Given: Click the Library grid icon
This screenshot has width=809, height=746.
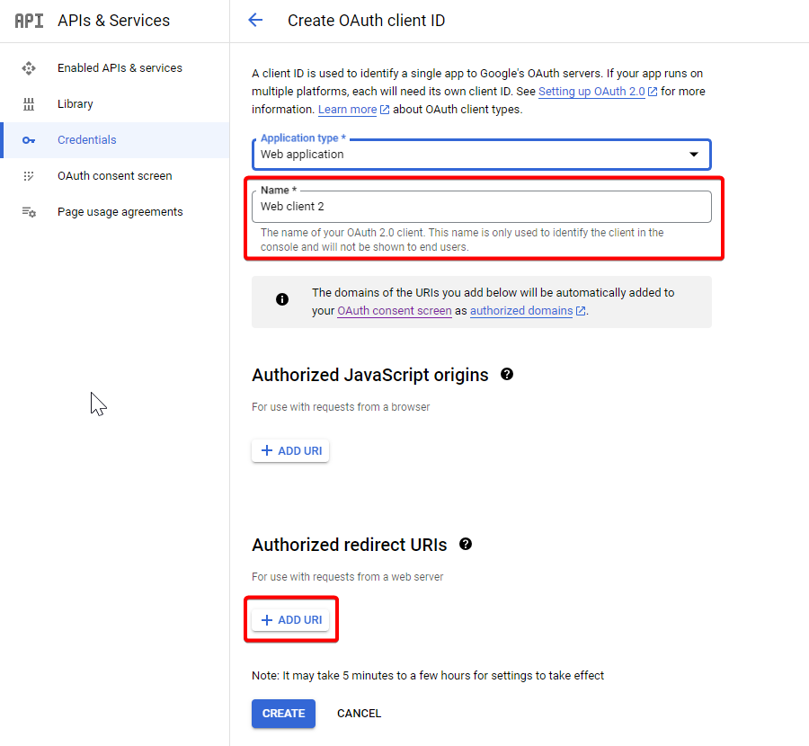Looking at the screenshot, I should (29, 104).
